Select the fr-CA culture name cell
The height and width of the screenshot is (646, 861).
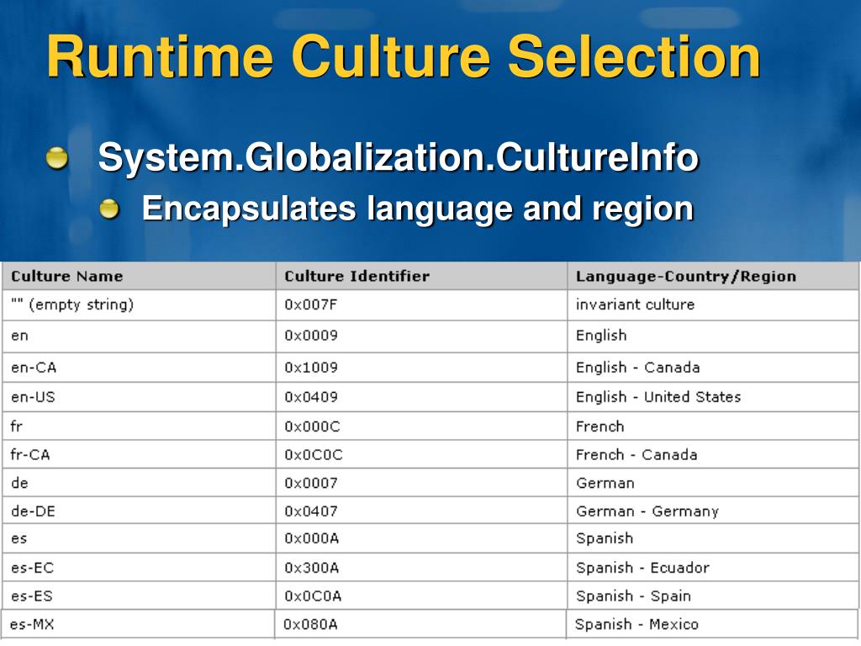click(x=139, y=455)
